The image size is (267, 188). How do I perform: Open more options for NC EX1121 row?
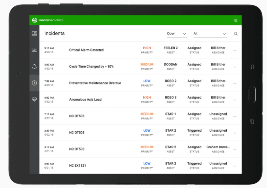(235, 166)
